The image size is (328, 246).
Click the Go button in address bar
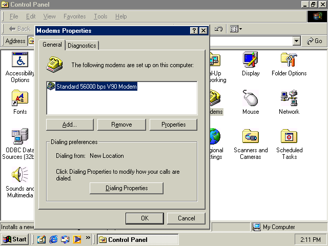tap(315, 41)
